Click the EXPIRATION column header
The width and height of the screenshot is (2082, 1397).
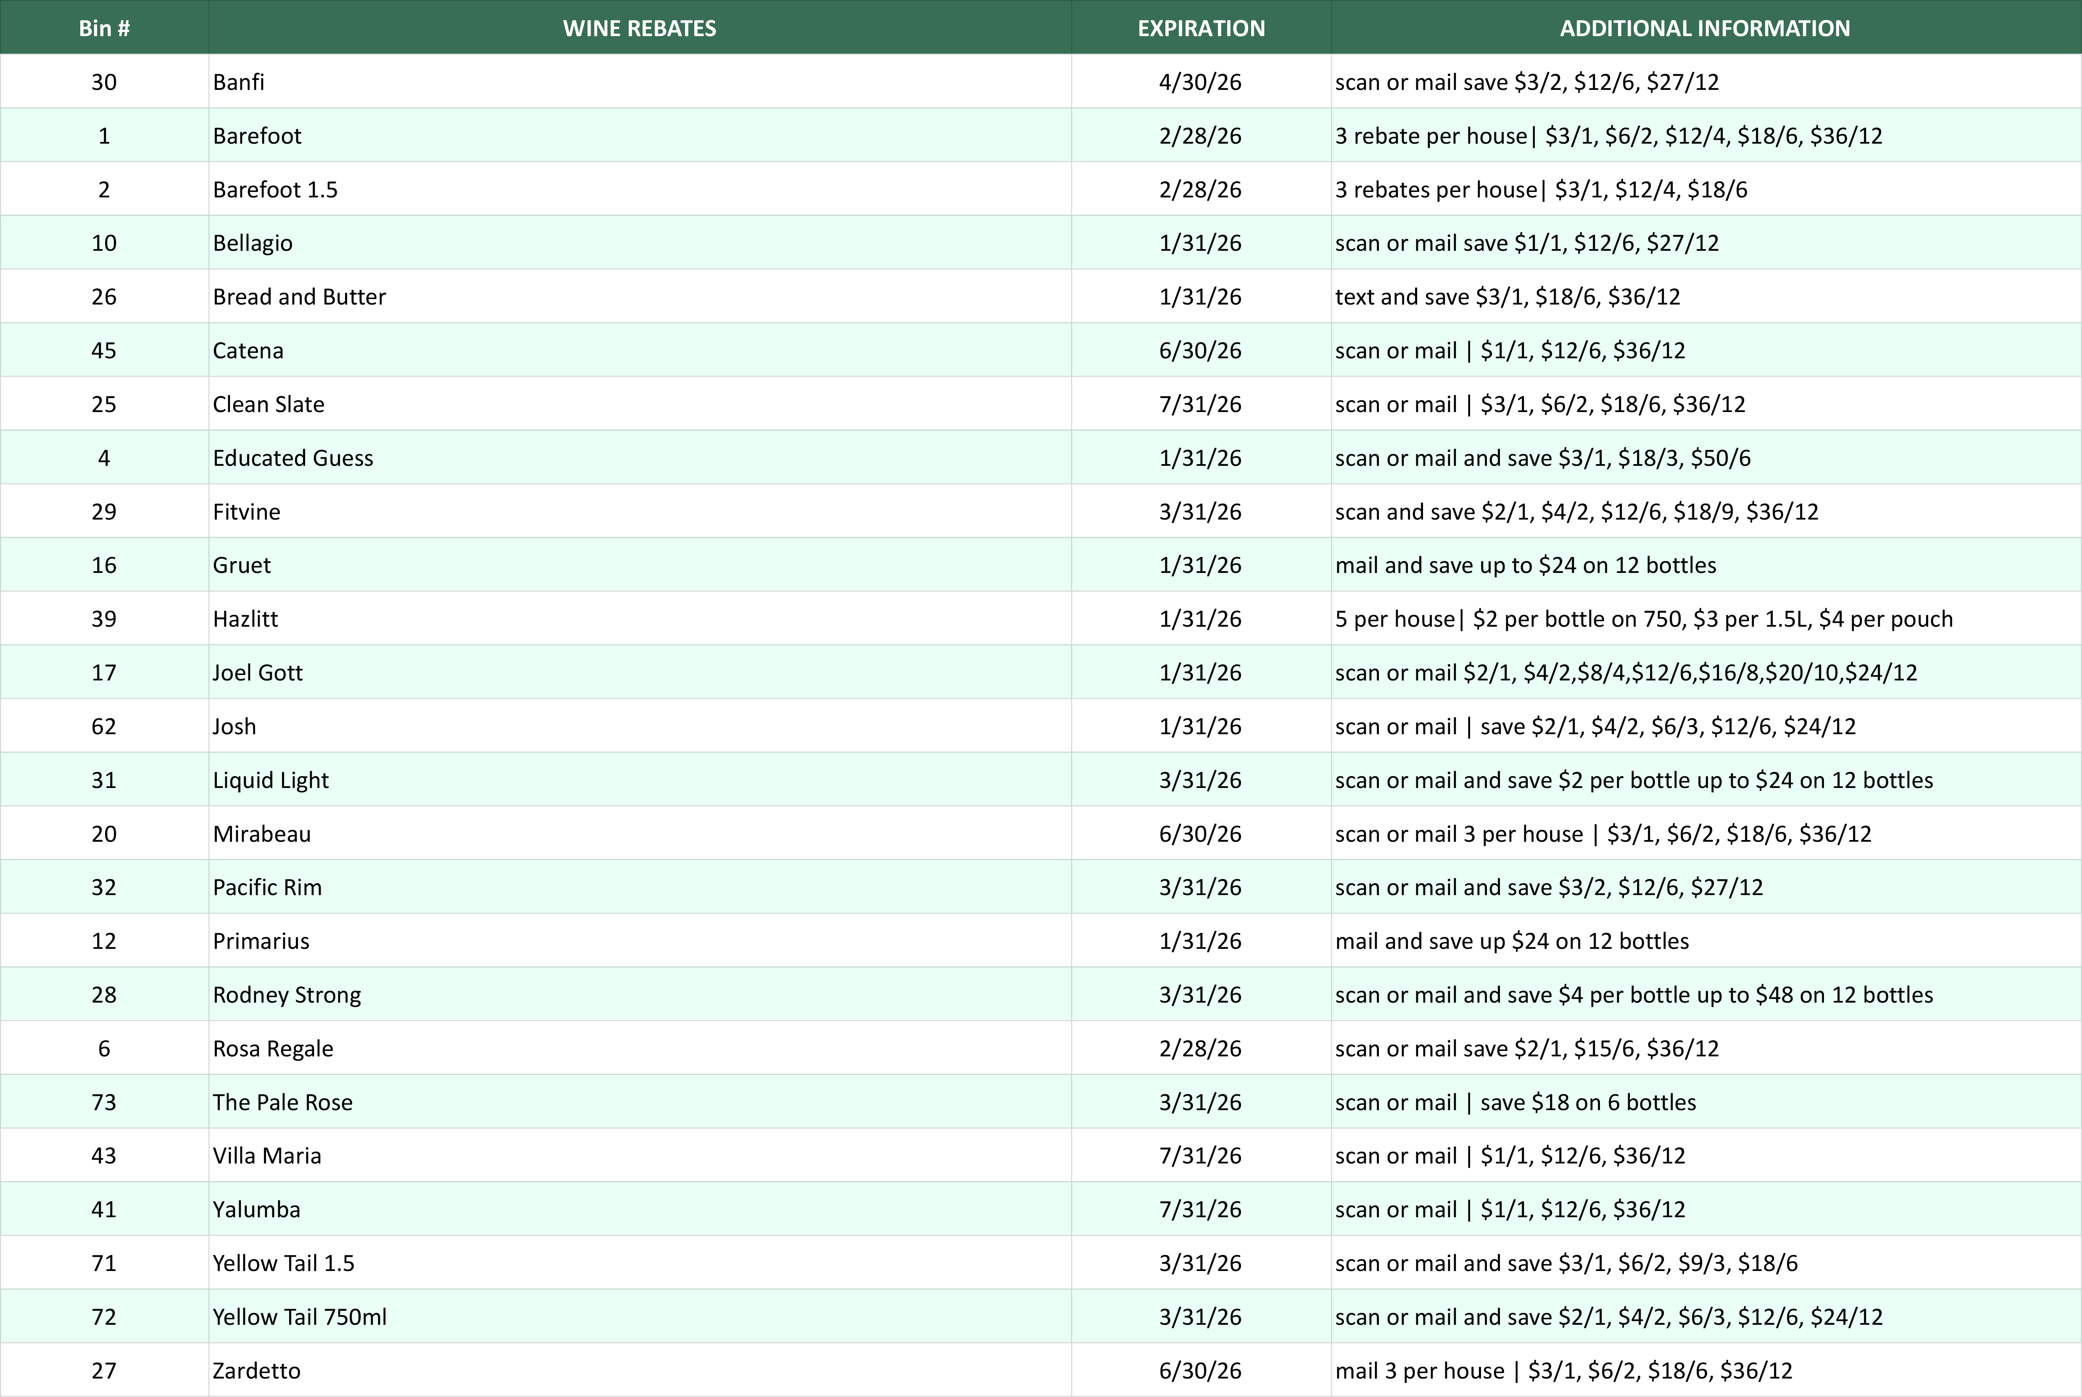[1201, 28]
